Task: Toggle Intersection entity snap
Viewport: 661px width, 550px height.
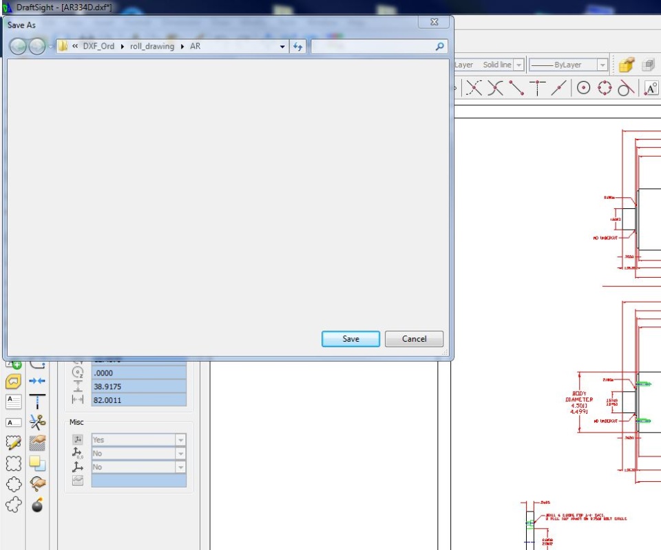Action: pos(495,88)
